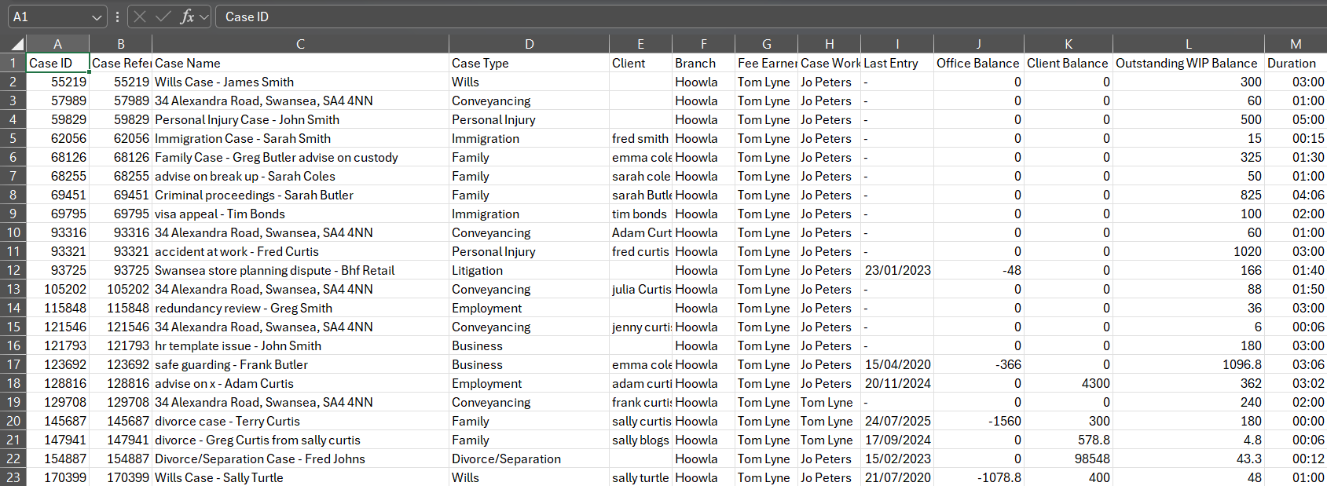Select cell Swansea store planning dispute - Bhf Retail
This screenshot has height=486, width=1327.
pyautogui.click(x=300, y=270)
